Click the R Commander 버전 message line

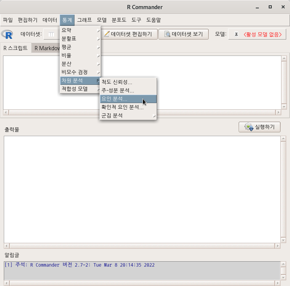pos(79,265)
